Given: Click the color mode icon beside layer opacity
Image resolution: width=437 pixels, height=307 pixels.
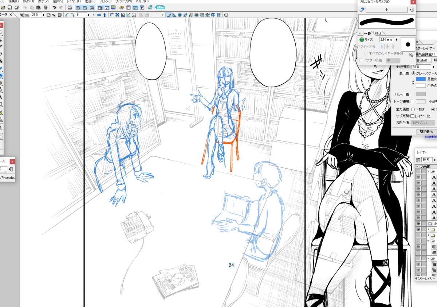Looking at the screenshot, I should point(418,160).
